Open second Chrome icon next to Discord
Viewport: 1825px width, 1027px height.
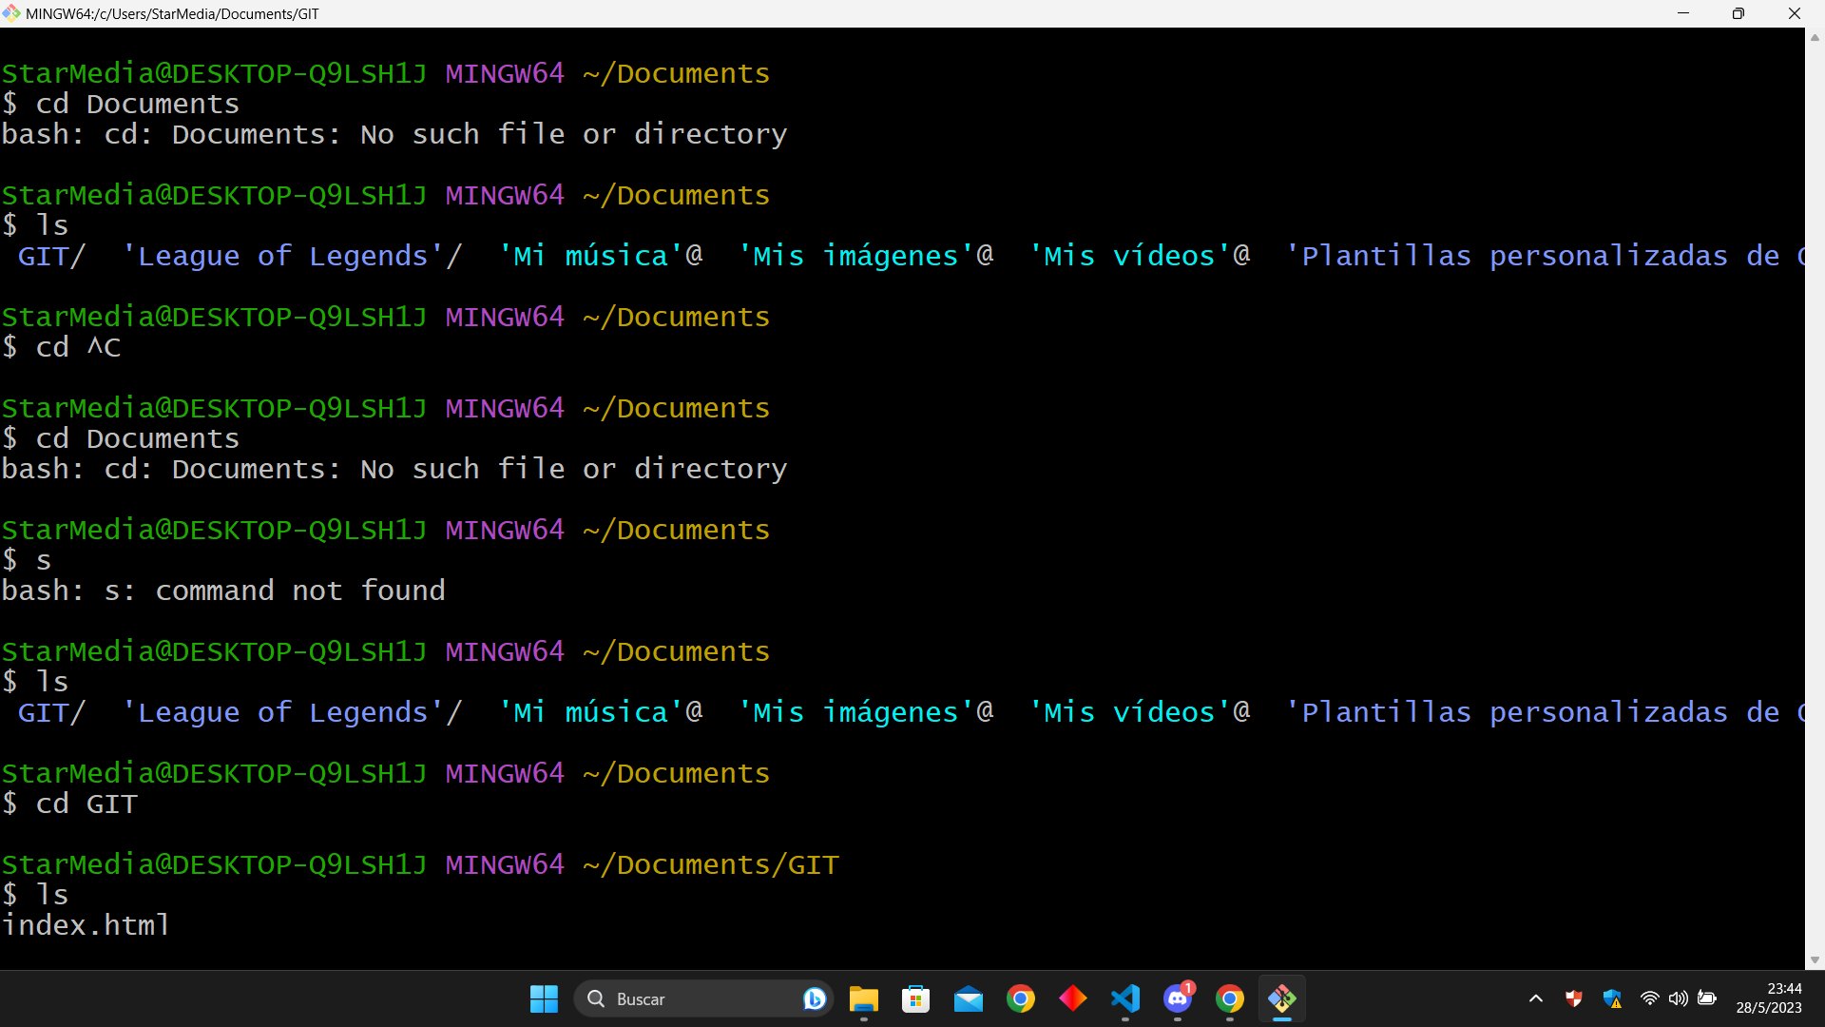coord(1229,998)
